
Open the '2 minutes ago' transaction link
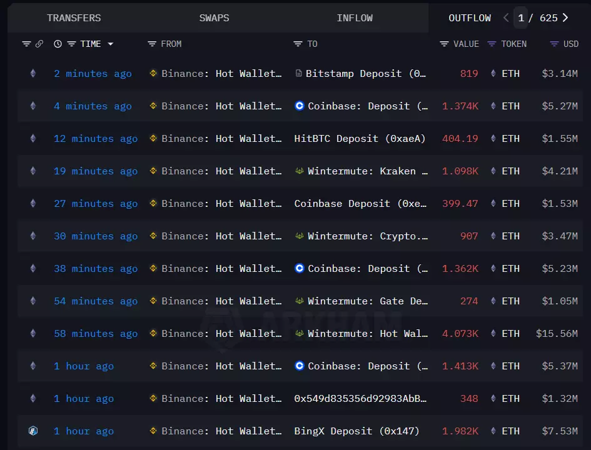coord(93,74)
